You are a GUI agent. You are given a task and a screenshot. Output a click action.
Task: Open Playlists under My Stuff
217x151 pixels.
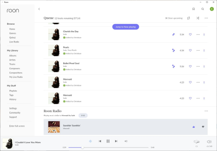(13, 91)
